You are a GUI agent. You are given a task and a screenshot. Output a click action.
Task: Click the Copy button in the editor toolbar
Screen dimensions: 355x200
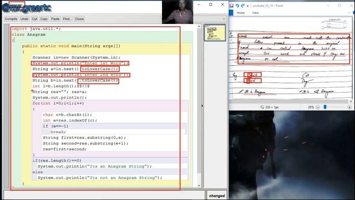pos(44,19)
